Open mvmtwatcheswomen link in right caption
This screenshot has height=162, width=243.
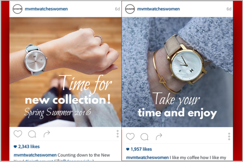coord(147,158)
